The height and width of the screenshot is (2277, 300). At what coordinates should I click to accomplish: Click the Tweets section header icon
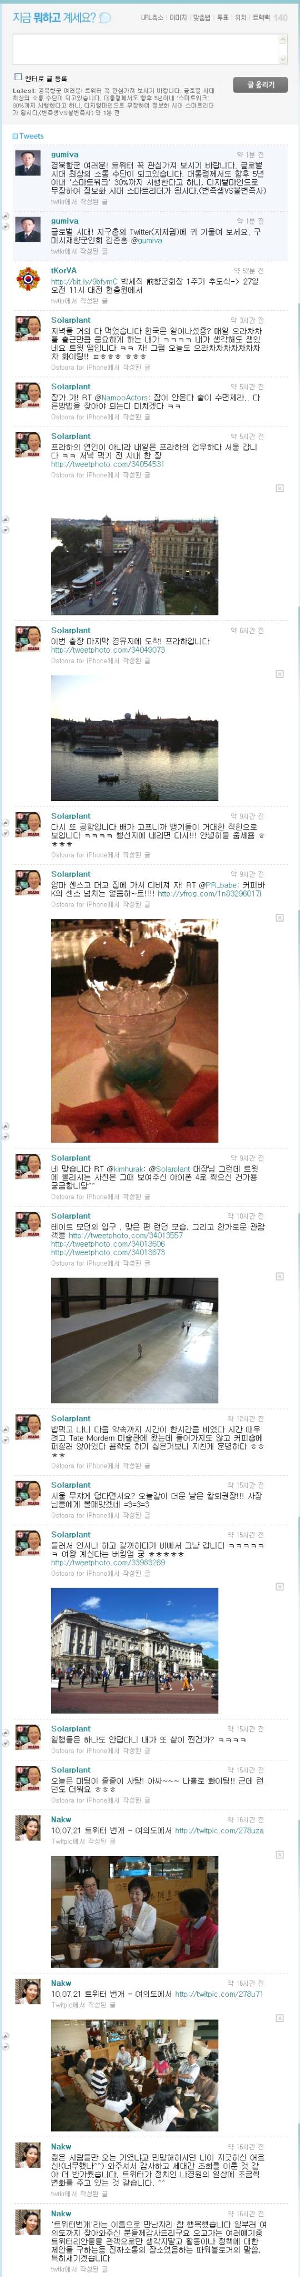tap(15, 136)
